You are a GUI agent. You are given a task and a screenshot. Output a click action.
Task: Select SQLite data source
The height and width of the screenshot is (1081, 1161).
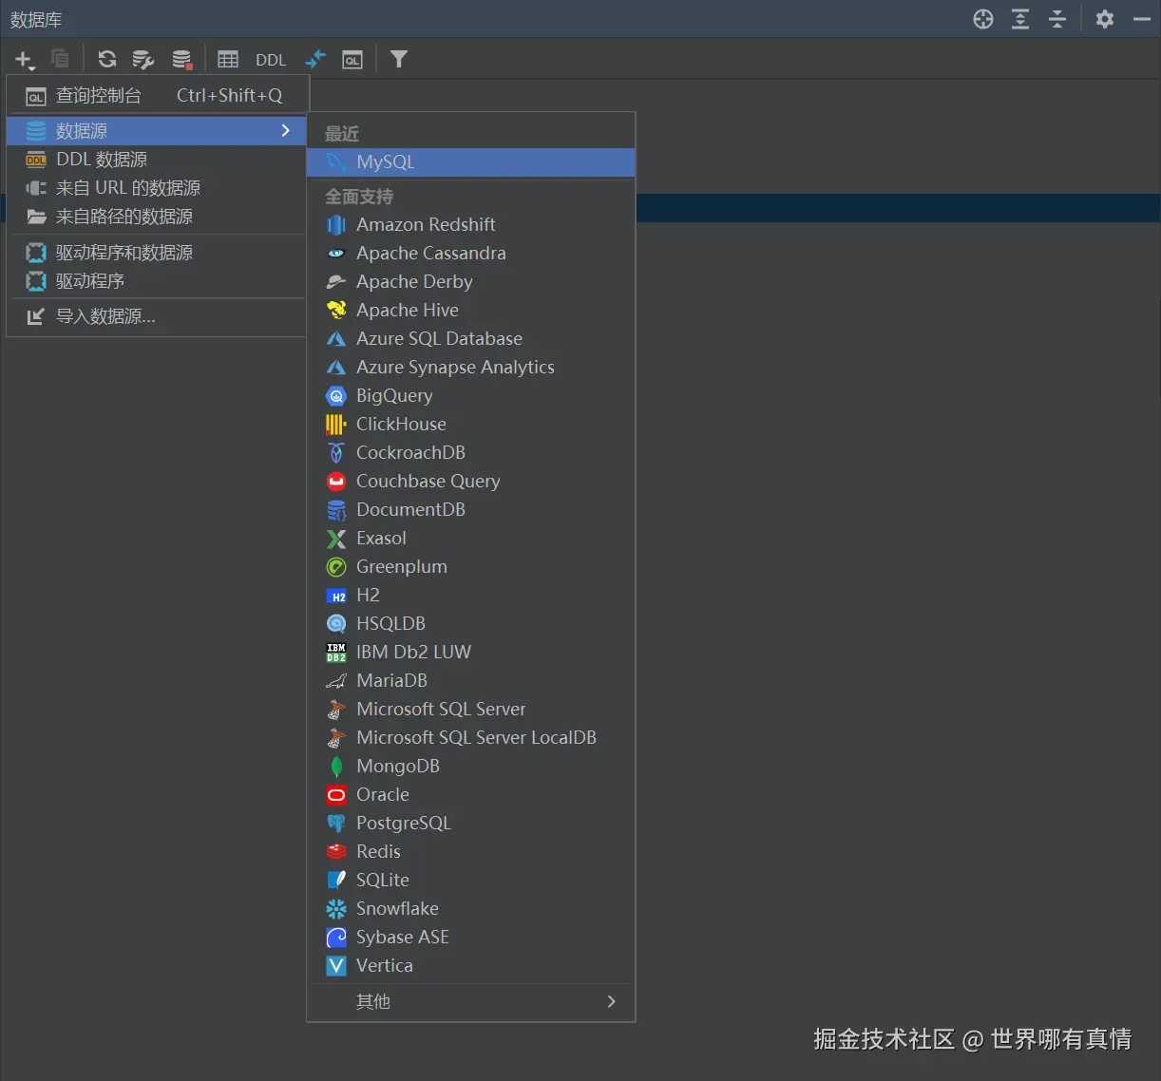tap(471, 880)
